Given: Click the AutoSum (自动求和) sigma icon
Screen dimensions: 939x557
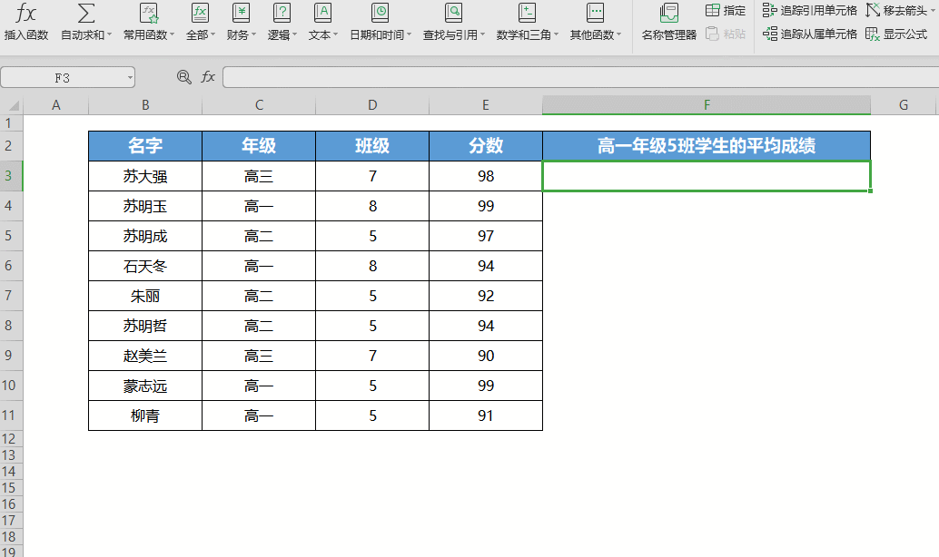Looking at the screenshot, I should (86, 14).
